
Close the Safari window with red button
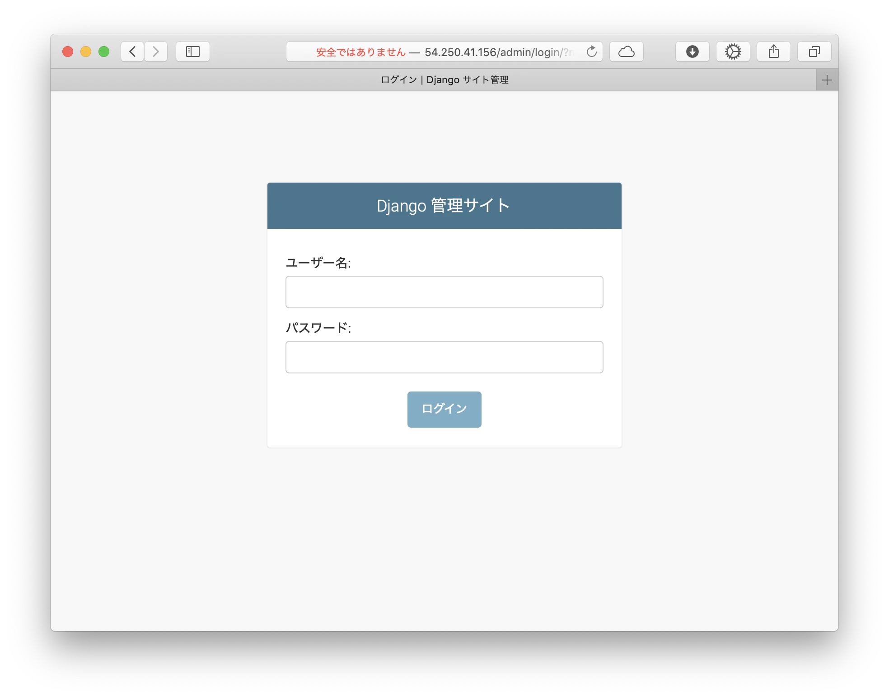(68, 52)
